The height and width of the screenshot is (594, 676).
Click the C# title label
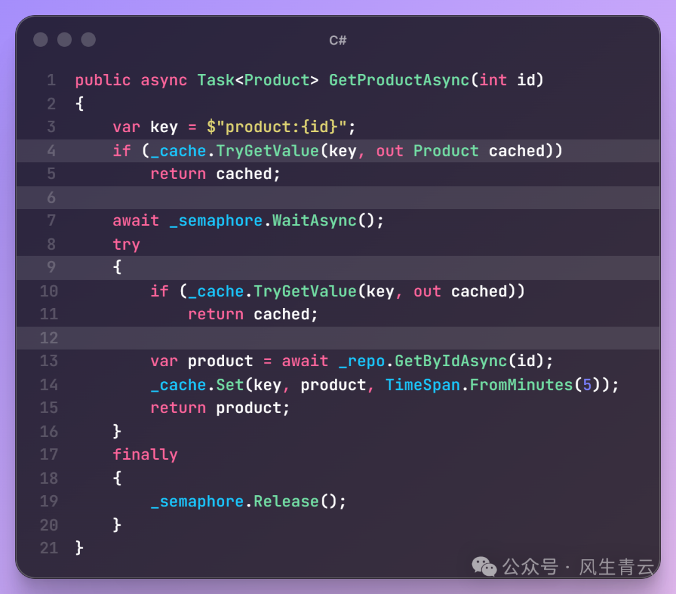coord(337,40)
